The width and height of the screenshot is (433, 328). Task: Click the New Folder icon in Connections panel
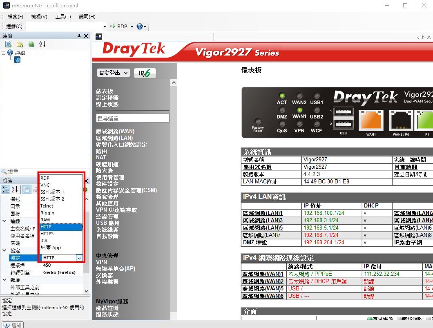pyautogui.click(x=20, y=44)
